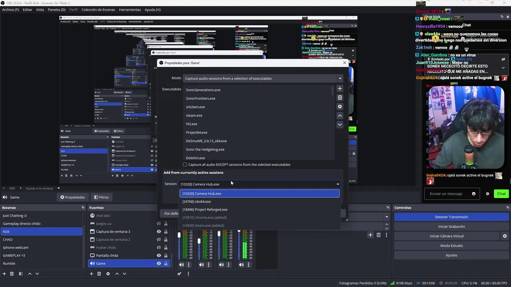Enable capture all audio EXCEPT selected executables

pyautogui.click(x=185, y=165)
